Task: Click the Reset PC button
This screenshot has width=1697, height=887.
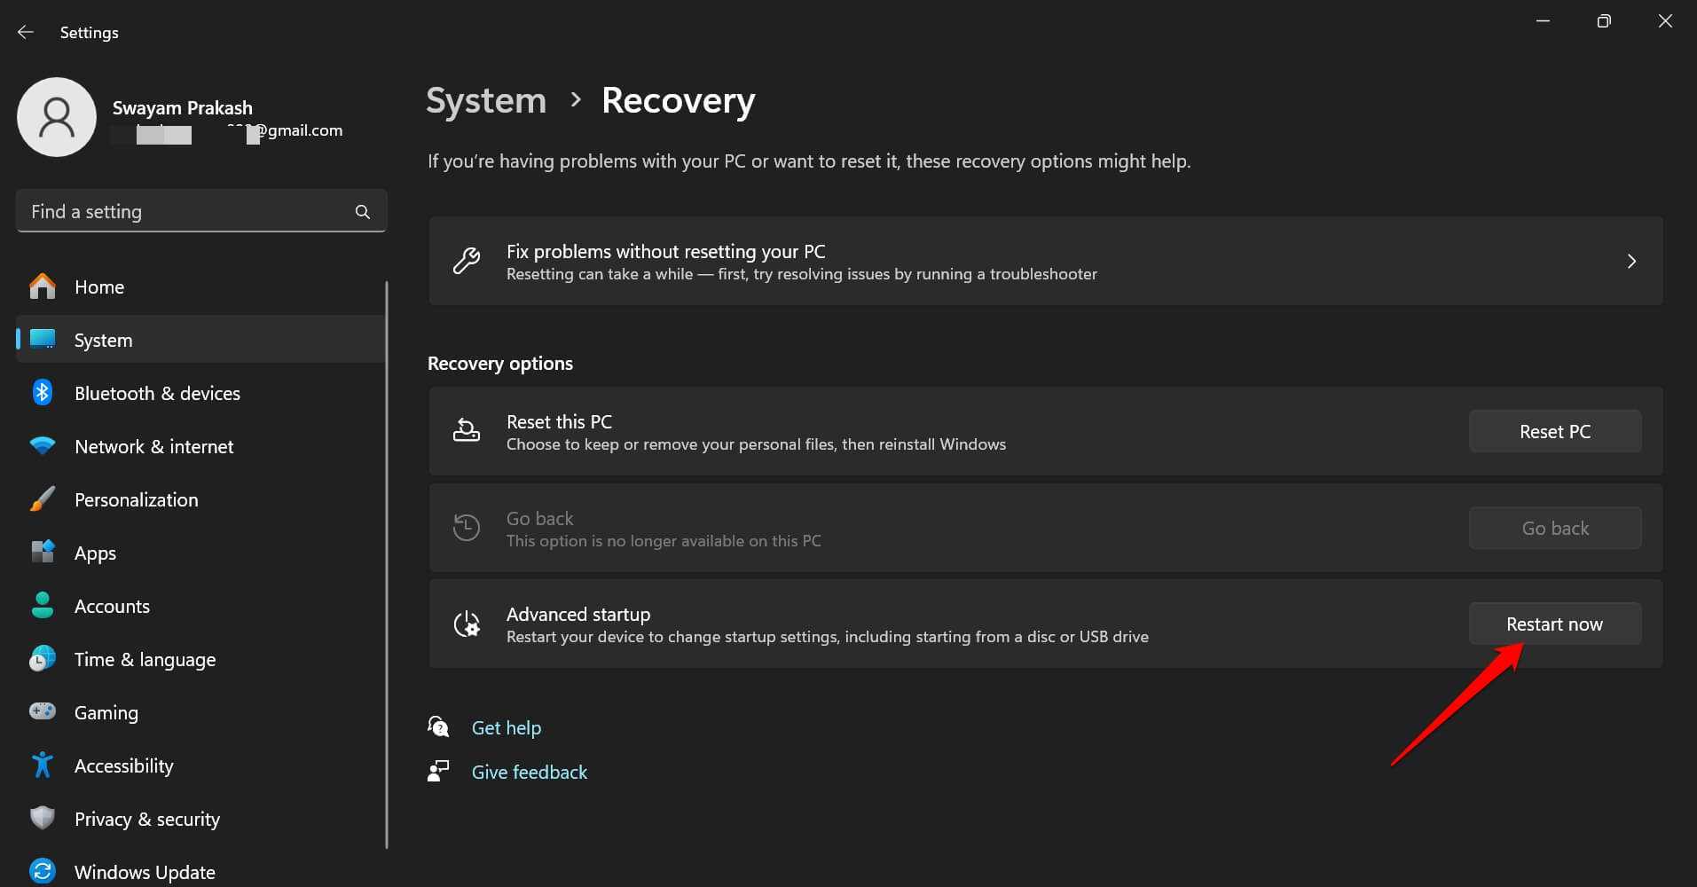Action: [1555, 431]
